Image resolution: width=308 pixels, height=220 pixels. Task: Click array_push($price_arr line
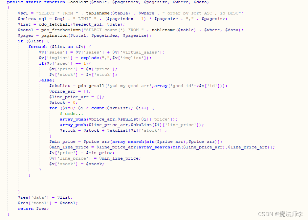119,120
